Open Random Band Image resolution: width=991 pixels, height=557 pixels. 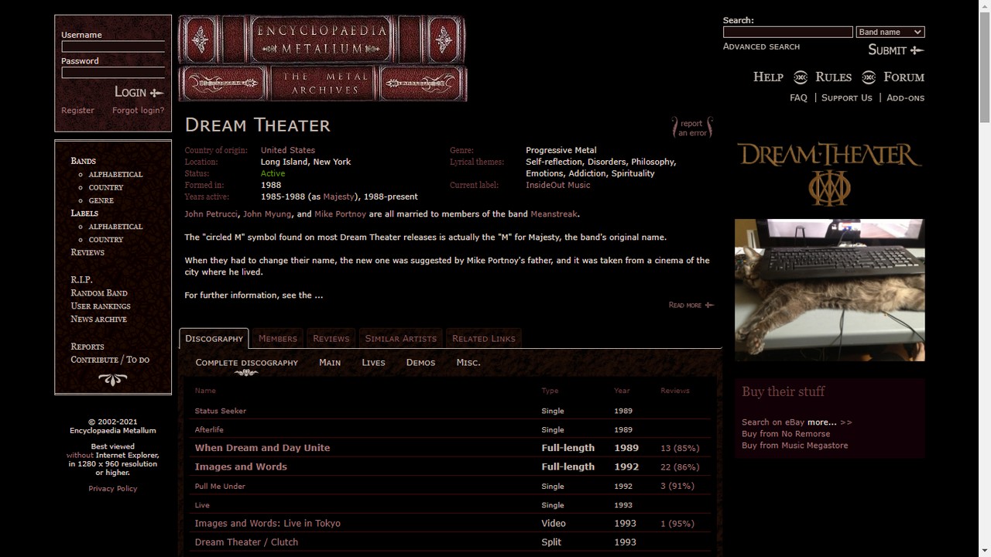point(99,292)
